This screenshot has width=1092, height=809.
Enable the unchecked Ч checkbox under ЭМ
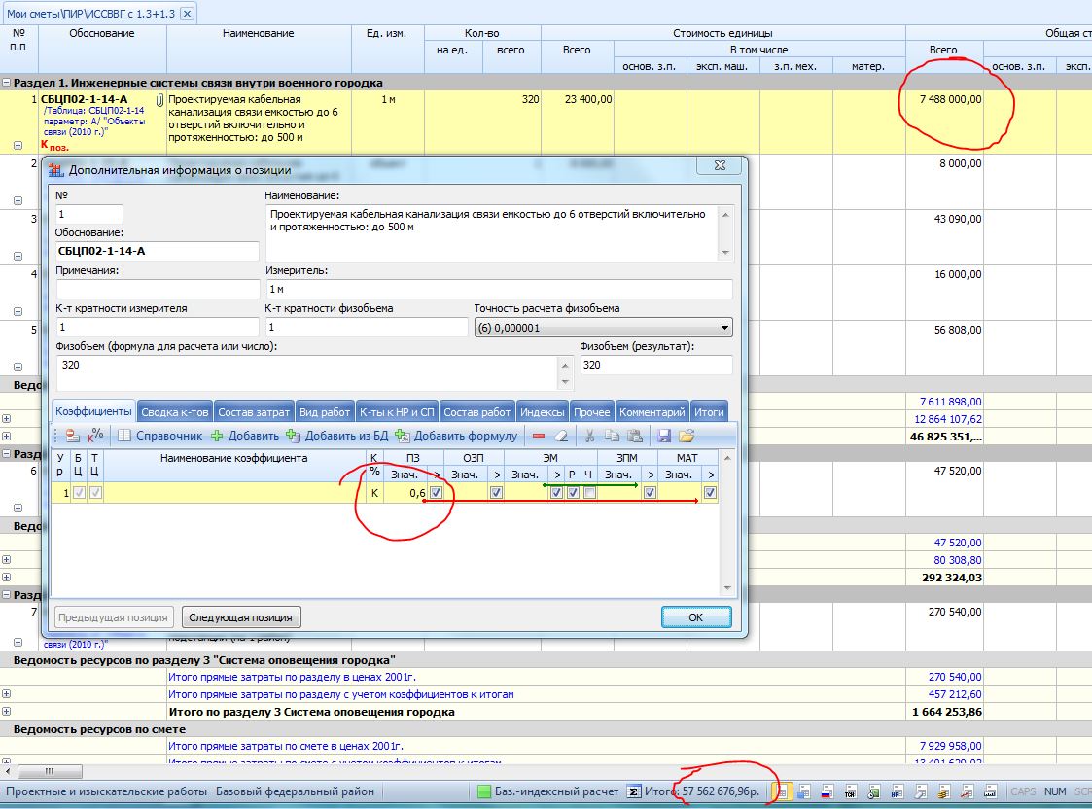[589, 493]
